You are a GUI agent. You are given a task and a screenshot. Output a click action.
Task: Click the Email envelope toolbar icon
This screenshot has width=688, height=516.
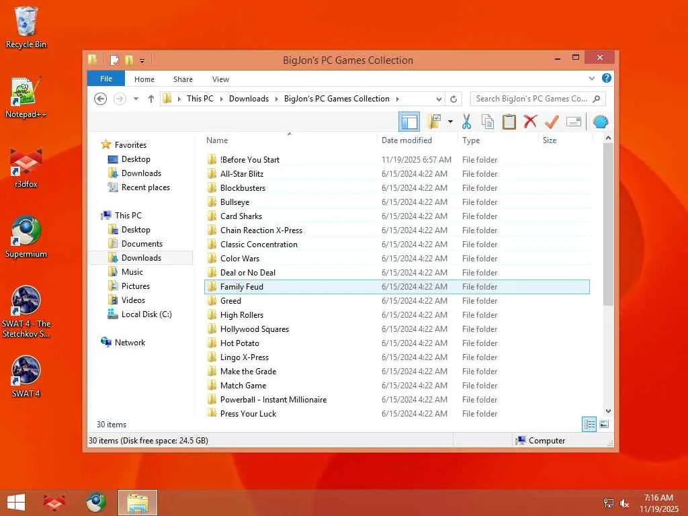click(x=574, y=122)
